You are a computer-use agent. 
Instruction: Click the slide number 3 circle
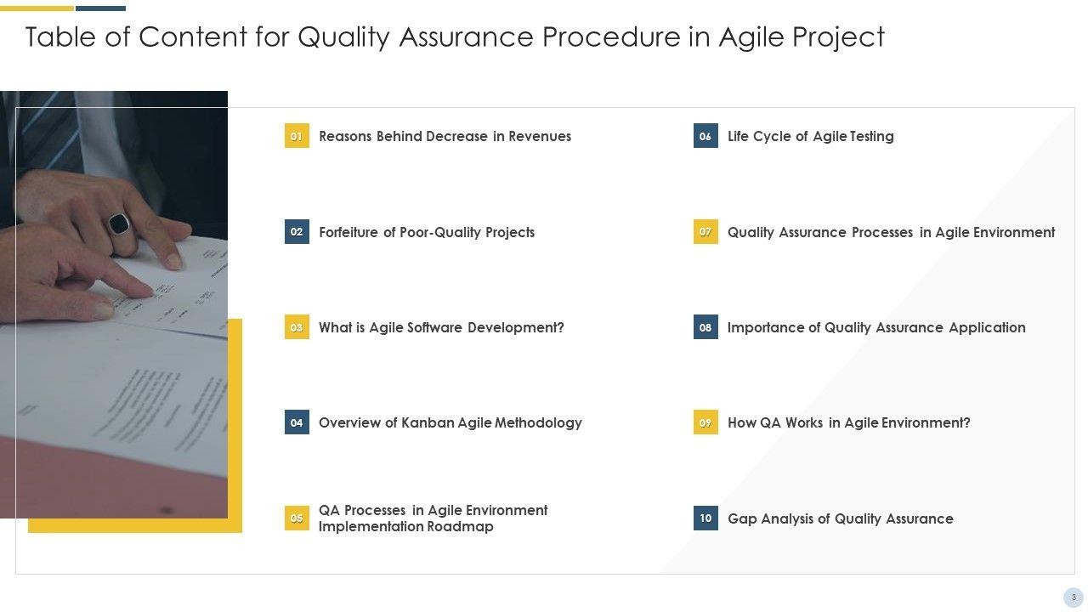click(1074, 598)
